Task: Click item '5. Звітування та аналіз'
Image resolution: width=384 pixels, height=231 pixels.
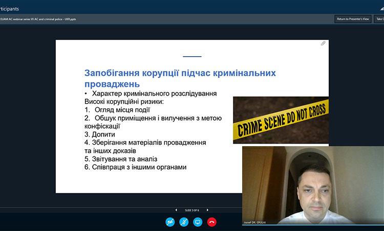Action: click(x=121, y=159)
